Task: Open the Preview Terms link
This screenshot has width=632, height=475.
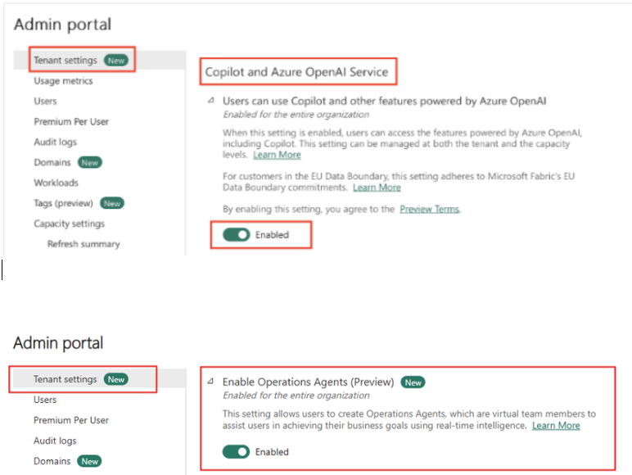Action: pos(429,210)
